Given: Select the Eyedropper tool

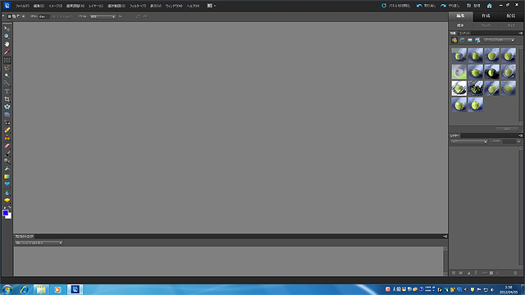Looking at the screenshot, I should pos(7,52).
